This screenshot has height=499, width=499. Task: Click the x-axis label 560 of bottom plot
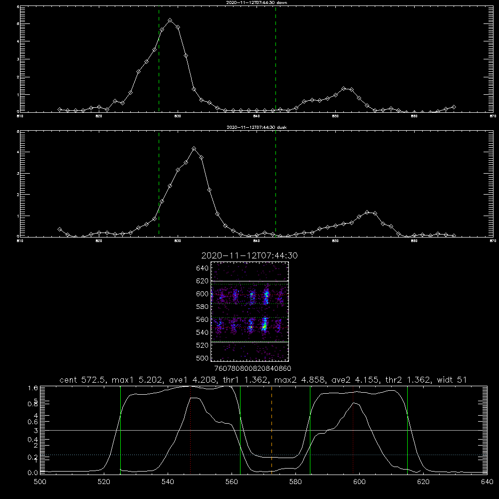(232, 482)
